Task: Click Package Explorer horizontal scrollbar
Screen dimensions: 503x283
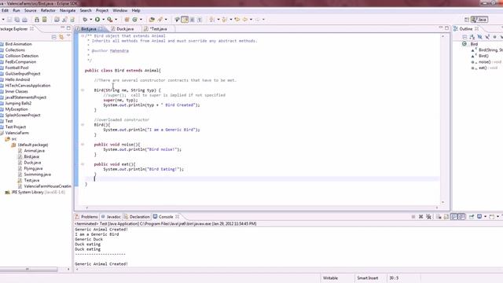Action: click(29, 269)
